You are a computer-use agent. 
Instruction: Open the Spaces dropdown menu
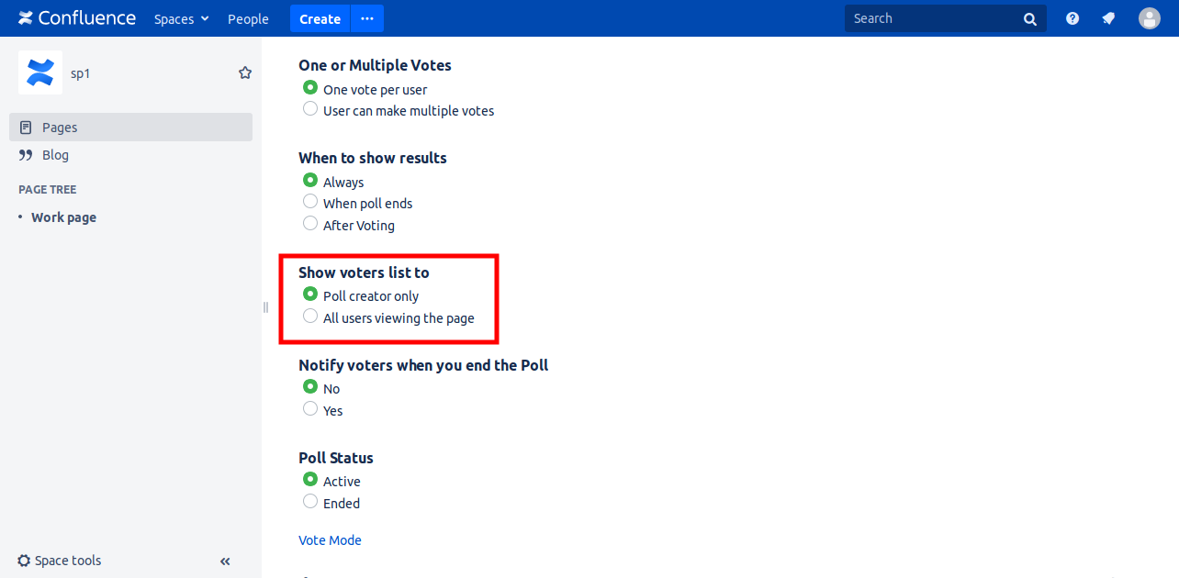click(x=181, y=18)
